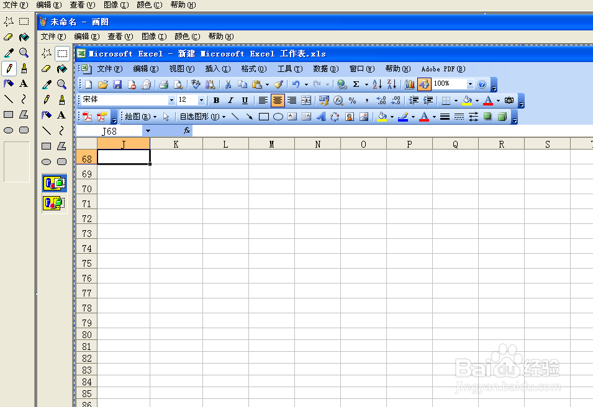Click the Print icon in Excel standard toolbar
Screen dimensions: 593x407
click(163, 84)
